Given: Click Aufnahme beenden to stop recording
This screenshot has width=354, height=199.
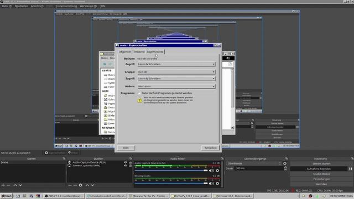Looking at the screenshot, I should point(319,169).
